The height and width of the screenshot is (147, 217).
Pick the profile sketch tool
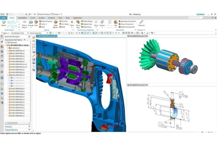point(9,22)
